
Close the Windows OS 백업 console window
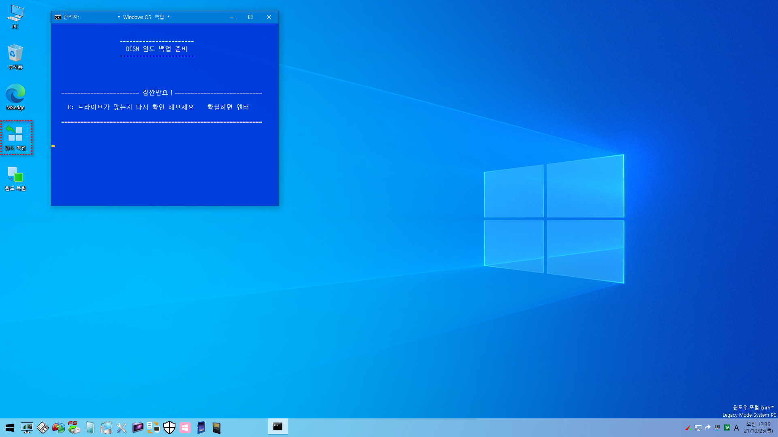(269, 17)
